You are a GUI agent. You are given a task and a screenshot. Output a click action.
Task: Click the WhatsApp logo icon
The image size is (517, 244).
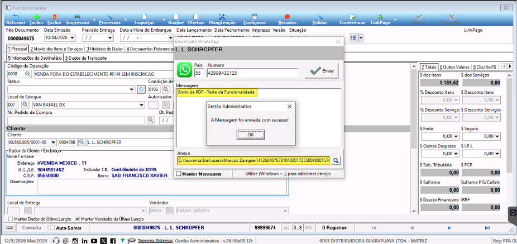click(x=184, y=70)
